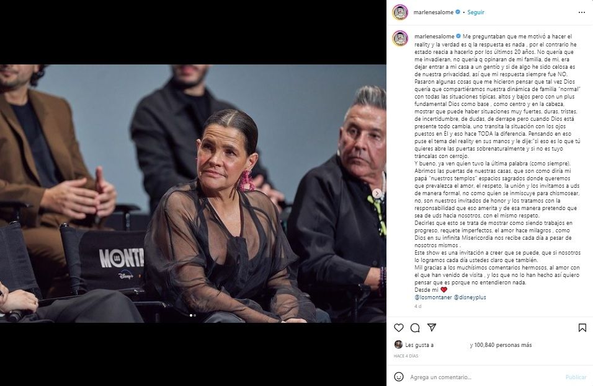Click the Publicar button

576,377
